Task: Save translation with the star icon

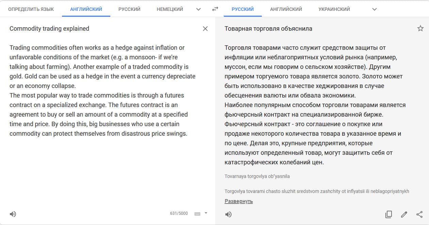Action: click(x=420, y=29)
